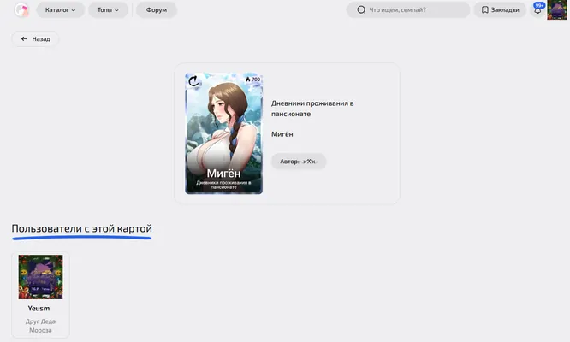Click the left arrow icon beside Назад

[24, 38]
